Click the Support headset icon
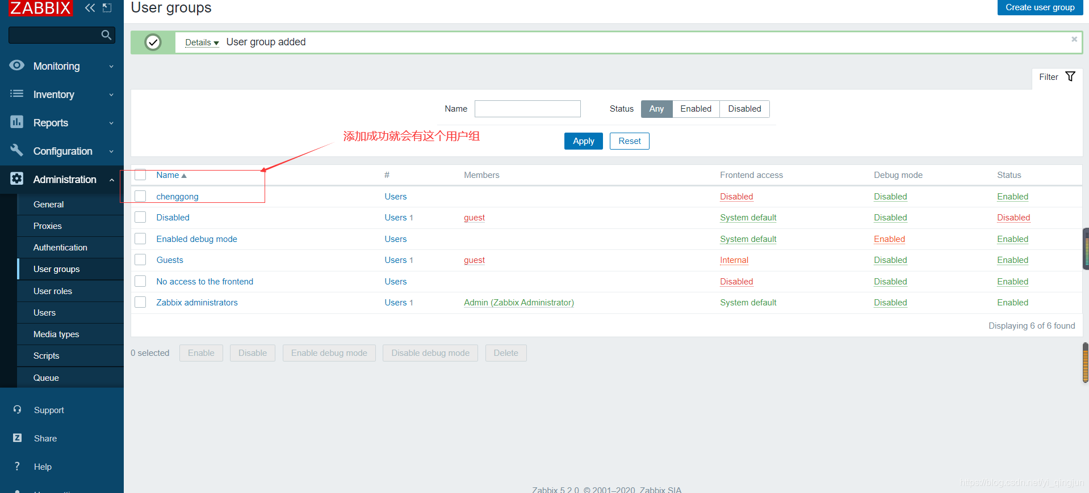The width and height of the screenshot is (1089, 493). point(17,409)
